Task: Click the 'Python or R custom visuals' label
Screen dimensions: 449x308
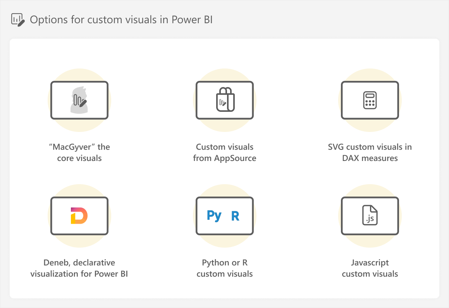Action: (225, 268)
